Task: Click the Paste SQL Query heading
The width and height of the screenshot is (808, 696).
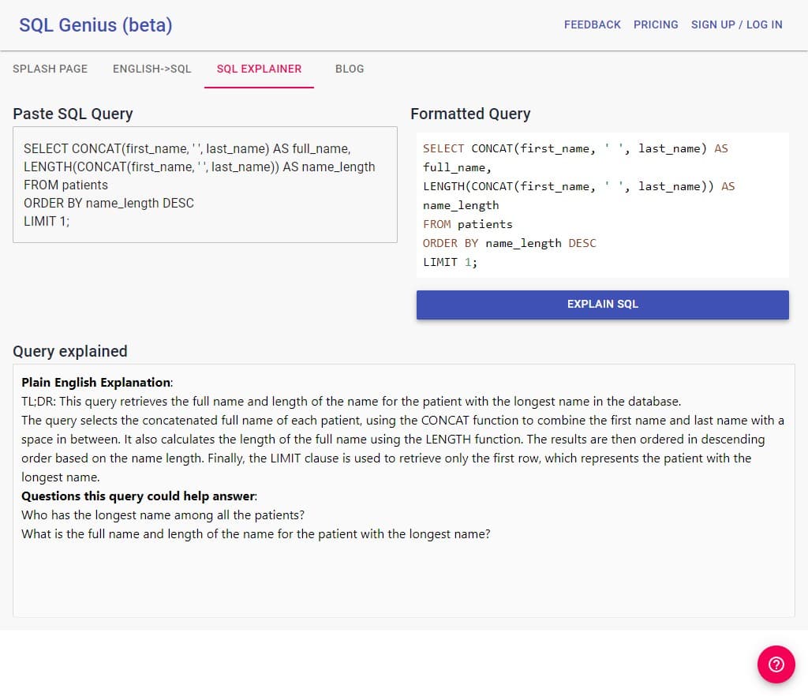Action: pos(73,114)
